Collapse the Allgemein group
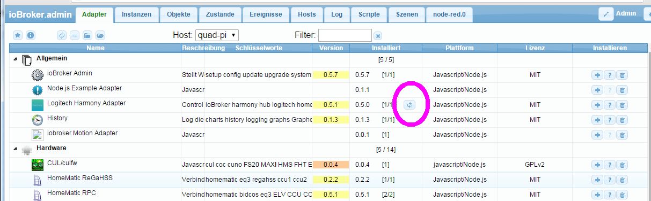Screen dimensions: 651x201 (14, 59)
